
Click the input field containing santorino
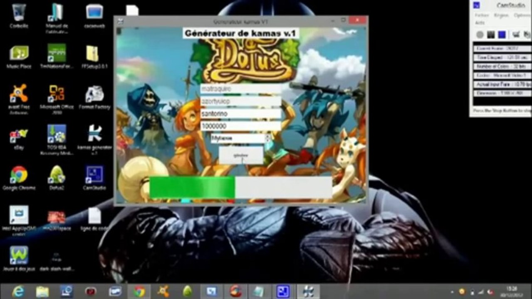240,113
